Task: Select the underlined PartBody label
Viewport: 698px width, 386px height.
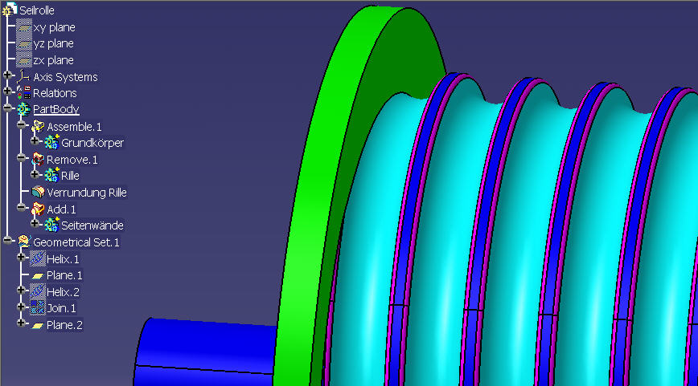Action: [x=56, y=109]
